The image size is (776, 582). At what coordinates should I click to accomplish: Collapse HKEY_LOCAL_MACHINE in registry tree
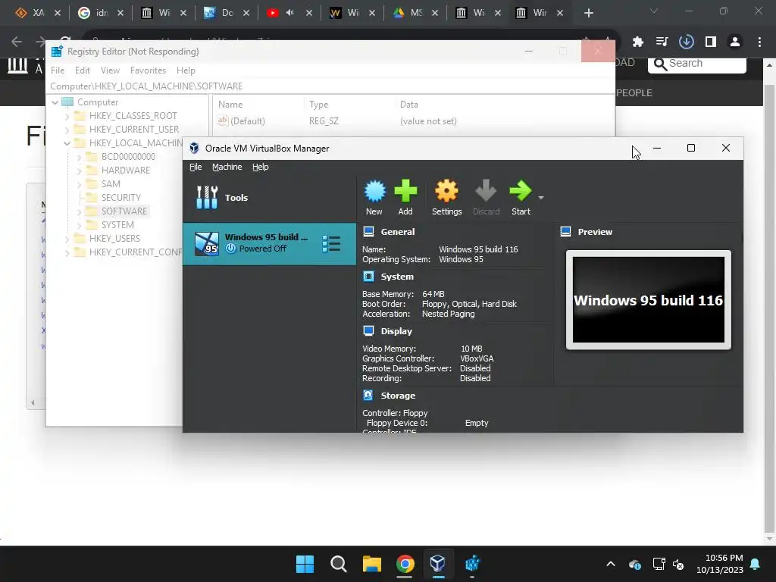click(x=67, y=143)
